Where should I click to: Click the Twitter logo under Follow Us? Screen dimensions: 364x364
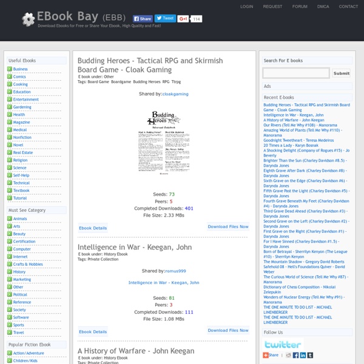[x=282, y=344]
